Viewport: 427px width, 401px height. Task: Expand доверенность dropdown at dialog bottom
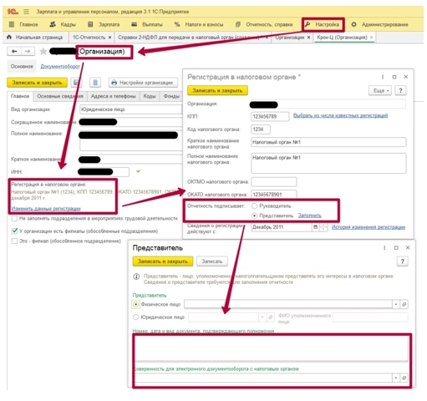point(396,378)
